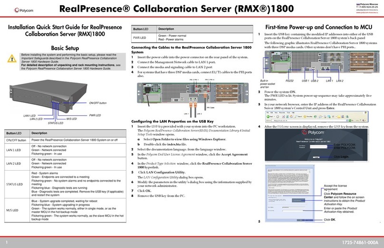Click the user name field on the login screen
Image resolution: width=384 pixels, height=248 pixels.
[x=318, y=146]
